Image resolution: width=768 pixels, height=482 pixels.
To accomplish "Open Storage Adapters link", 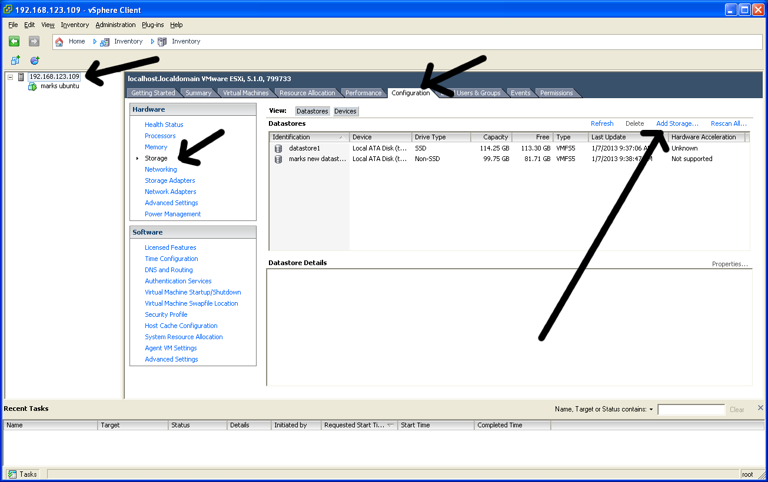I will (x=170, y=180).
